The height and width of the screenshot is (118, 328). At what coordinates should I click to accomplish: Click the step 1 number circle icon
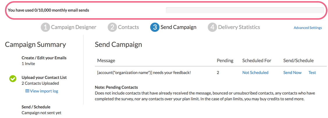tap(45, 27)
